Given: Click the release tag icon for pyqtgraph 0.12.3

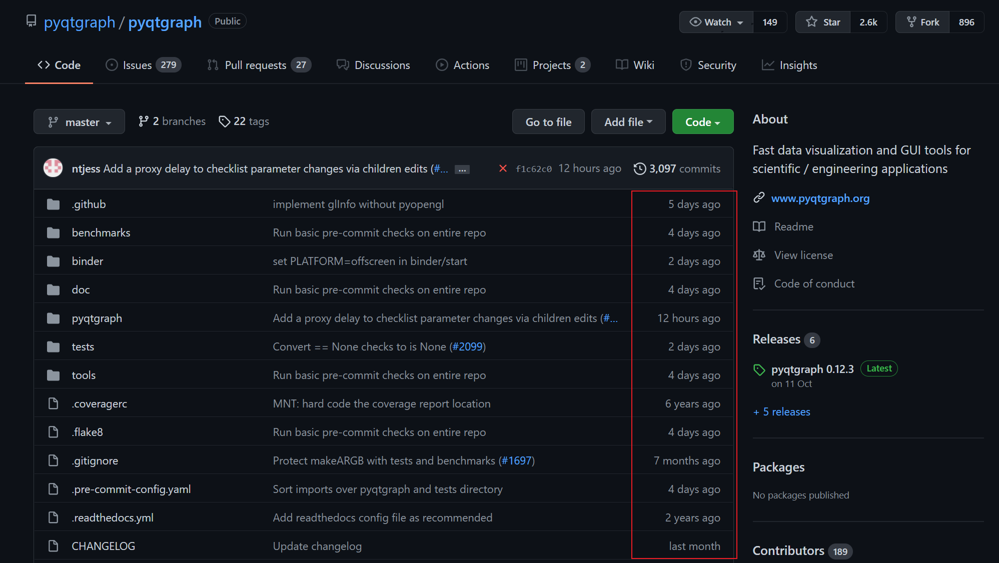Looking at the screenshot, I should click(759, 370).
